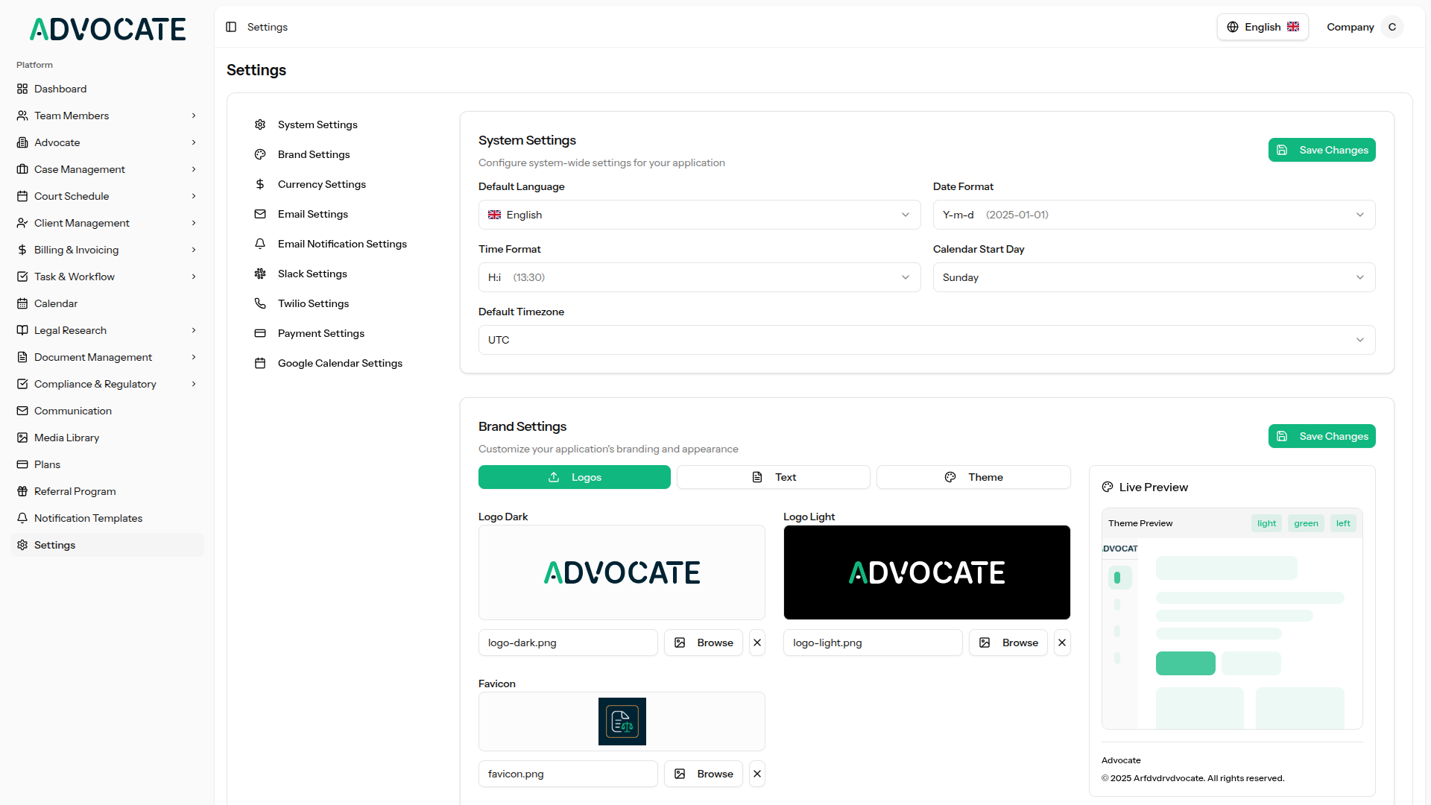The height and width of the screenshot is (805, 1431).
Task: Browse for Logo Light file
Action: tap(1008, 643)
